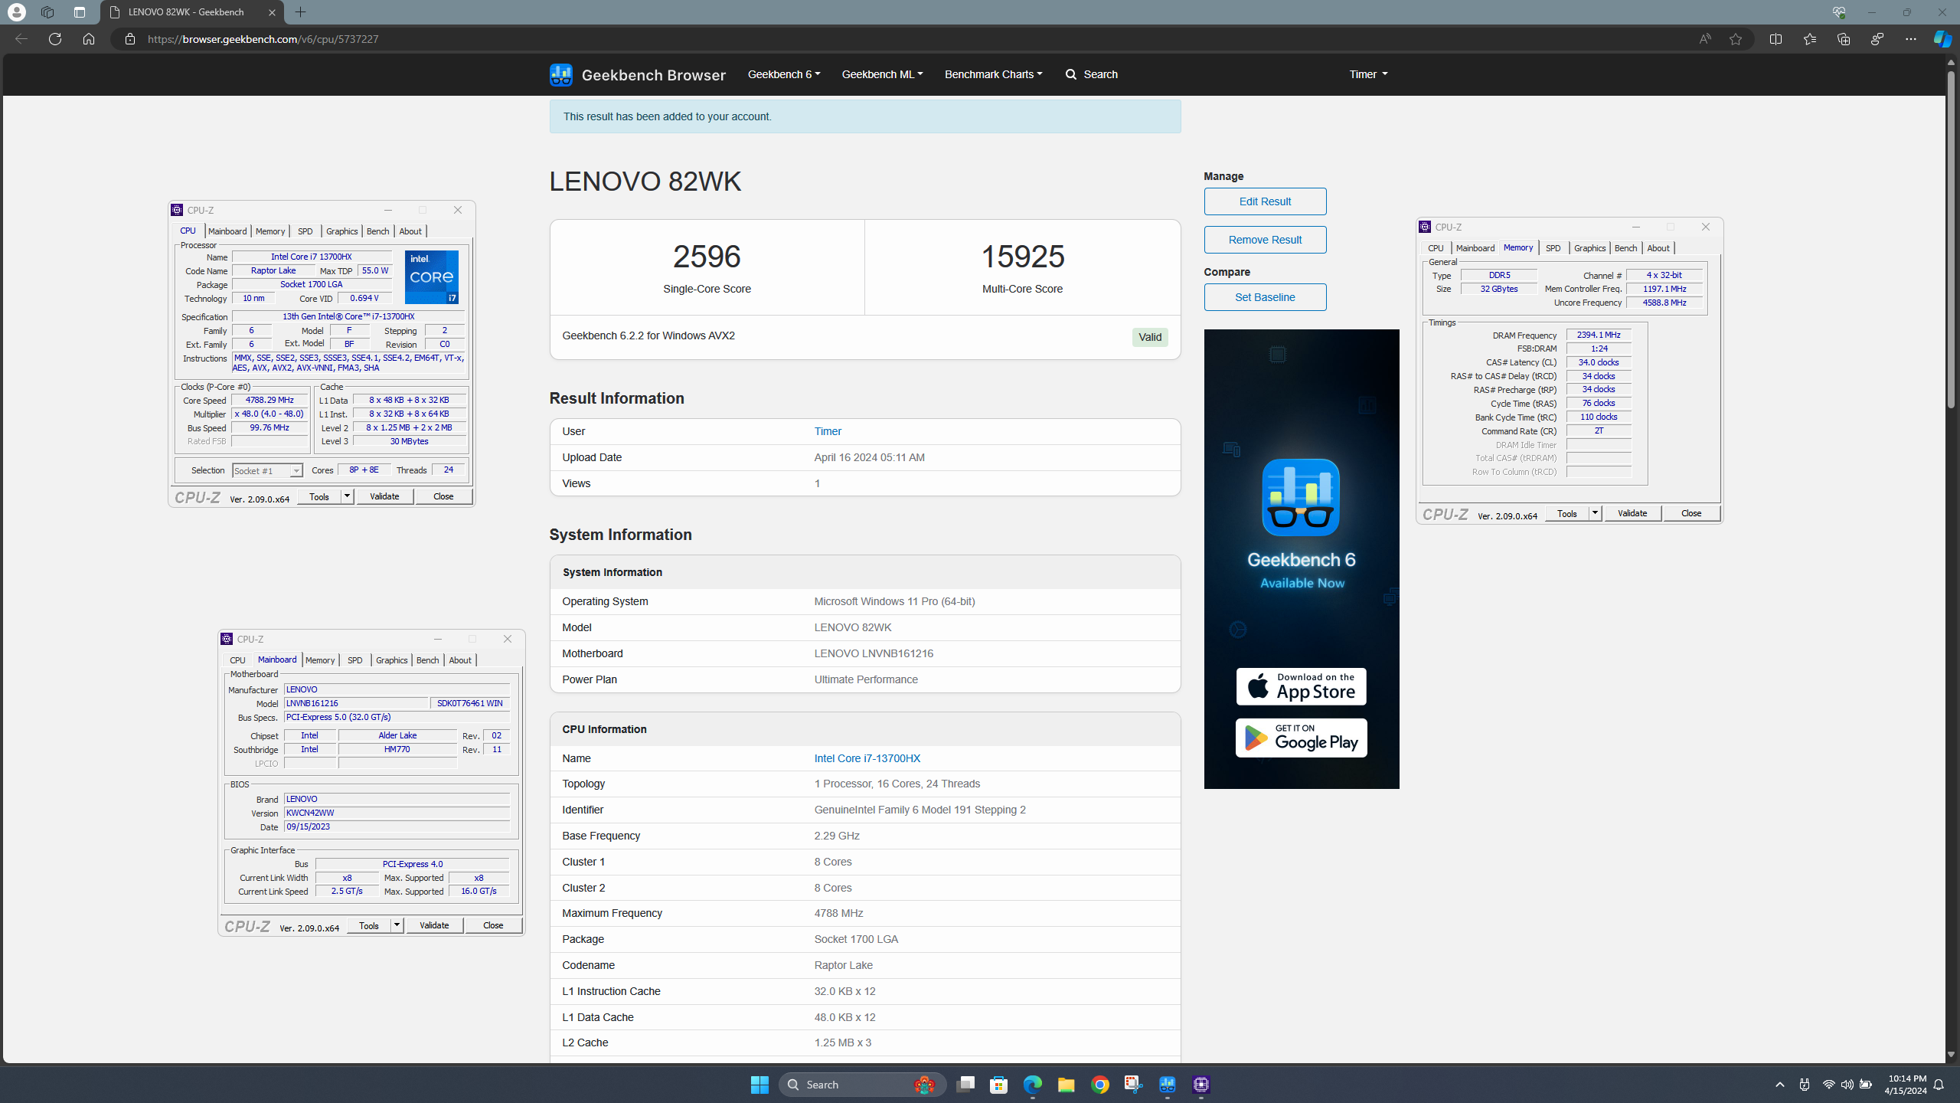Open File Explorer from taskbar
Viewport: 1960px width, 1103px height.
click(1066, 1085)
